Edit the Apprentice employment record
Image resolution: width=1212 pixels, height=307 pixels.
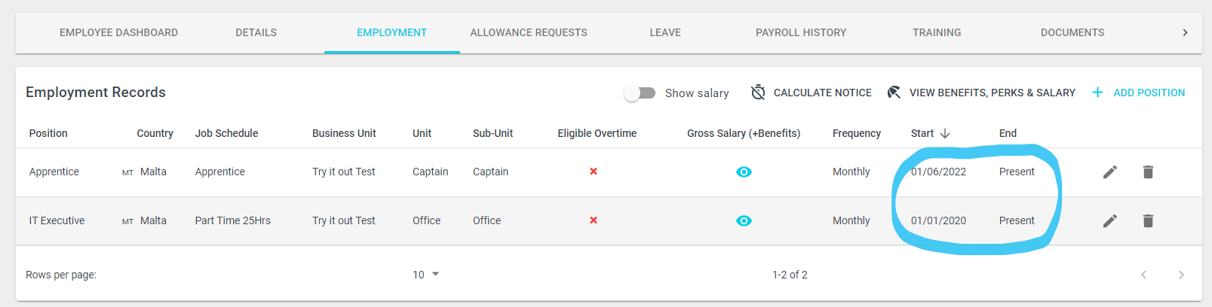1109,172
